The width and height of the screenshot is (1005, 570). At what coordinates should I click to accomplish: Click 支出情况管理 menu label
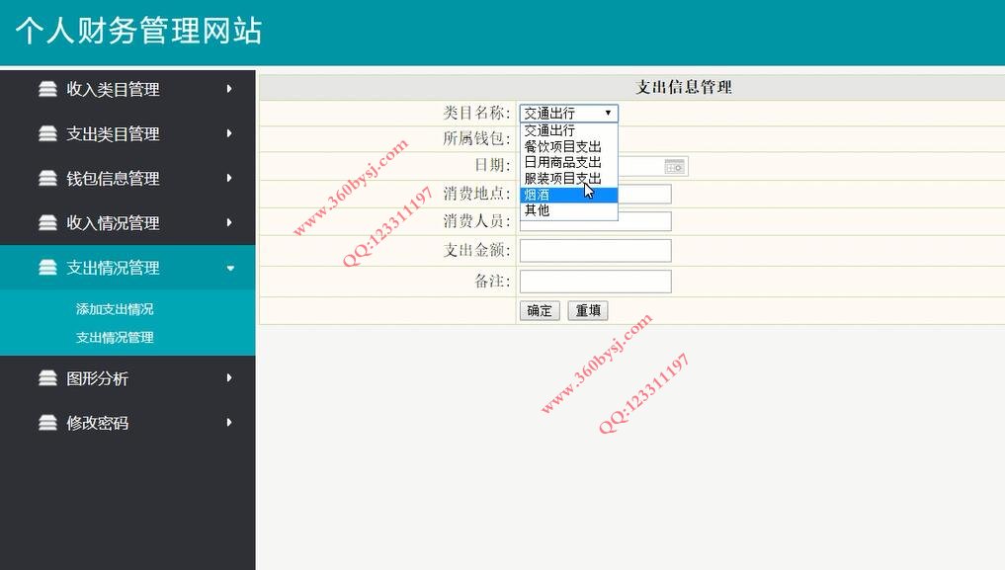pos(113,268)
